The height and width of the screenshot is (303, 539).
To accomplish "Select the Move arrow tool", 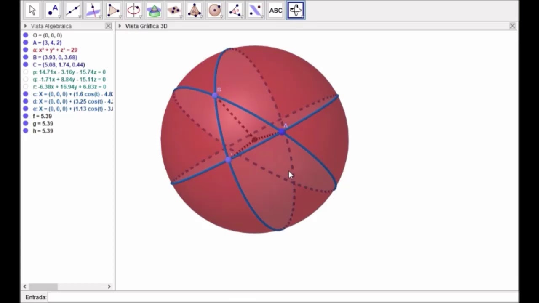I will click(x=32, y=11).
